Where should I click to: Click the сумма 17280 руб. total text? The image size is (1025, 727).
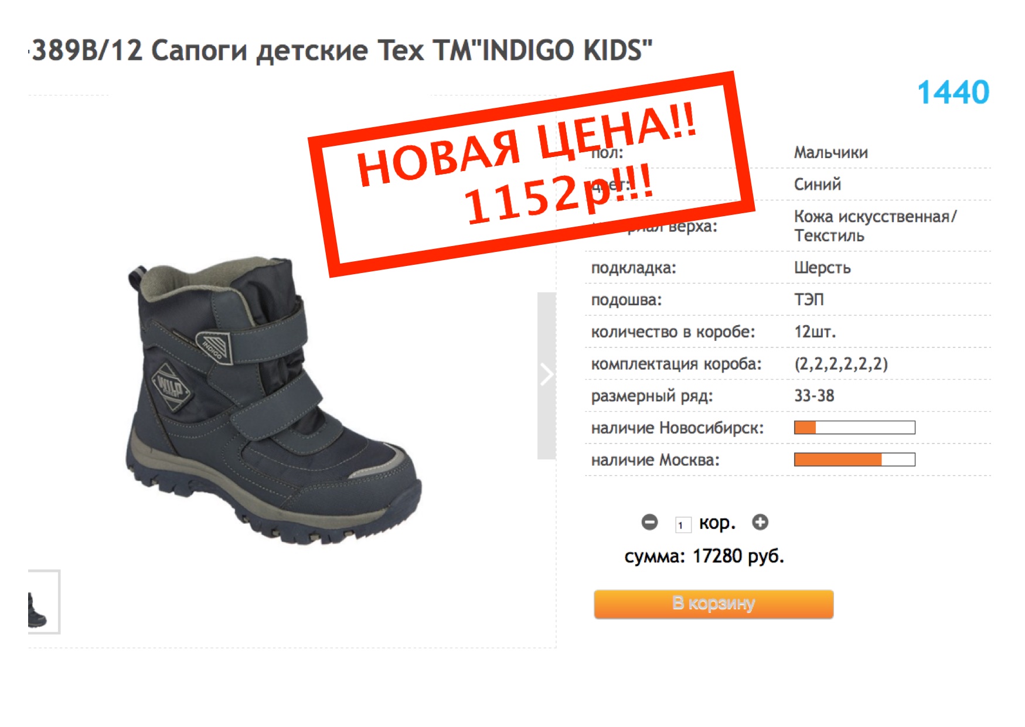(x=704, y=556)
